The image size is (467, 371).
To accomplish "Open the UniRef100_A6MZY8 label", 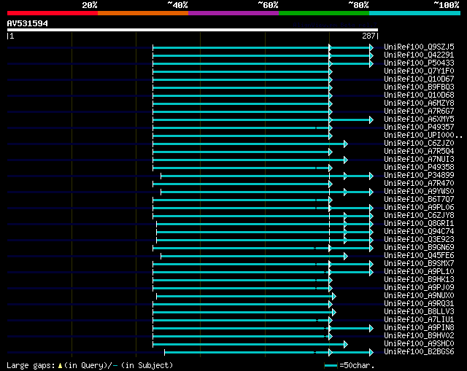I will pos(419,103).
